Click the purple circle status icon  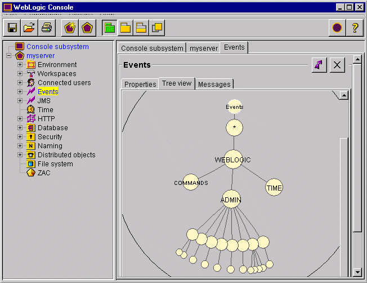[x=337, y=28]
